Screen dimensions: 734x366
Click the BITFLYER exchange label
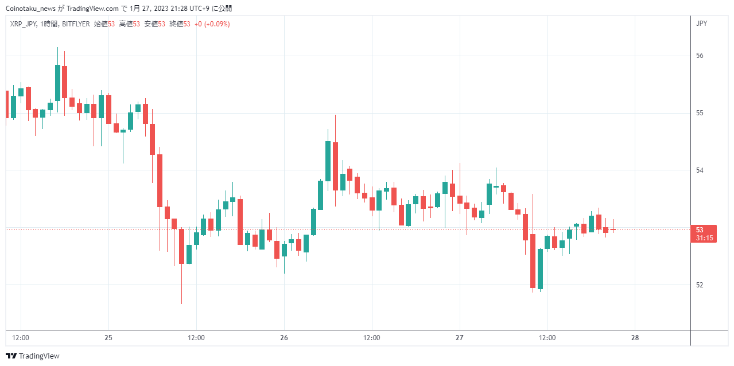[76, 24]
